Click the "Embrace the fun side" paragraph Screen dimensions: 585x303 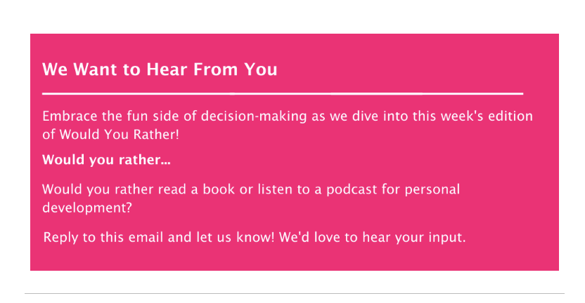(288, 125)
